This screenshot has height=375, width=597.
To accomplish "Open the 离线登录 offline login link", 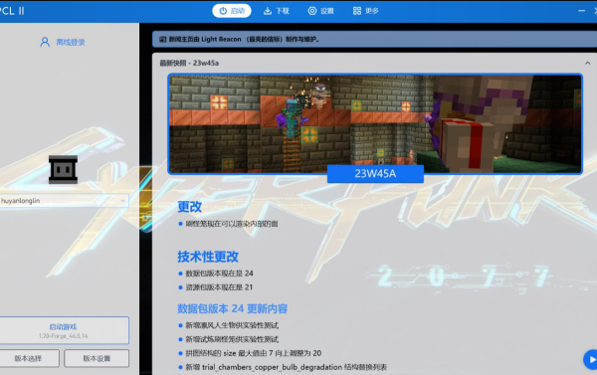I will point(71,42).
